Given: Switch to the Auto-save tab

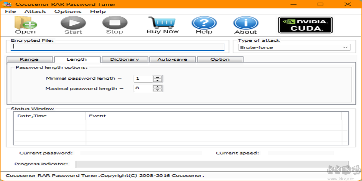Looking at the screenshot, I should 172,59.
